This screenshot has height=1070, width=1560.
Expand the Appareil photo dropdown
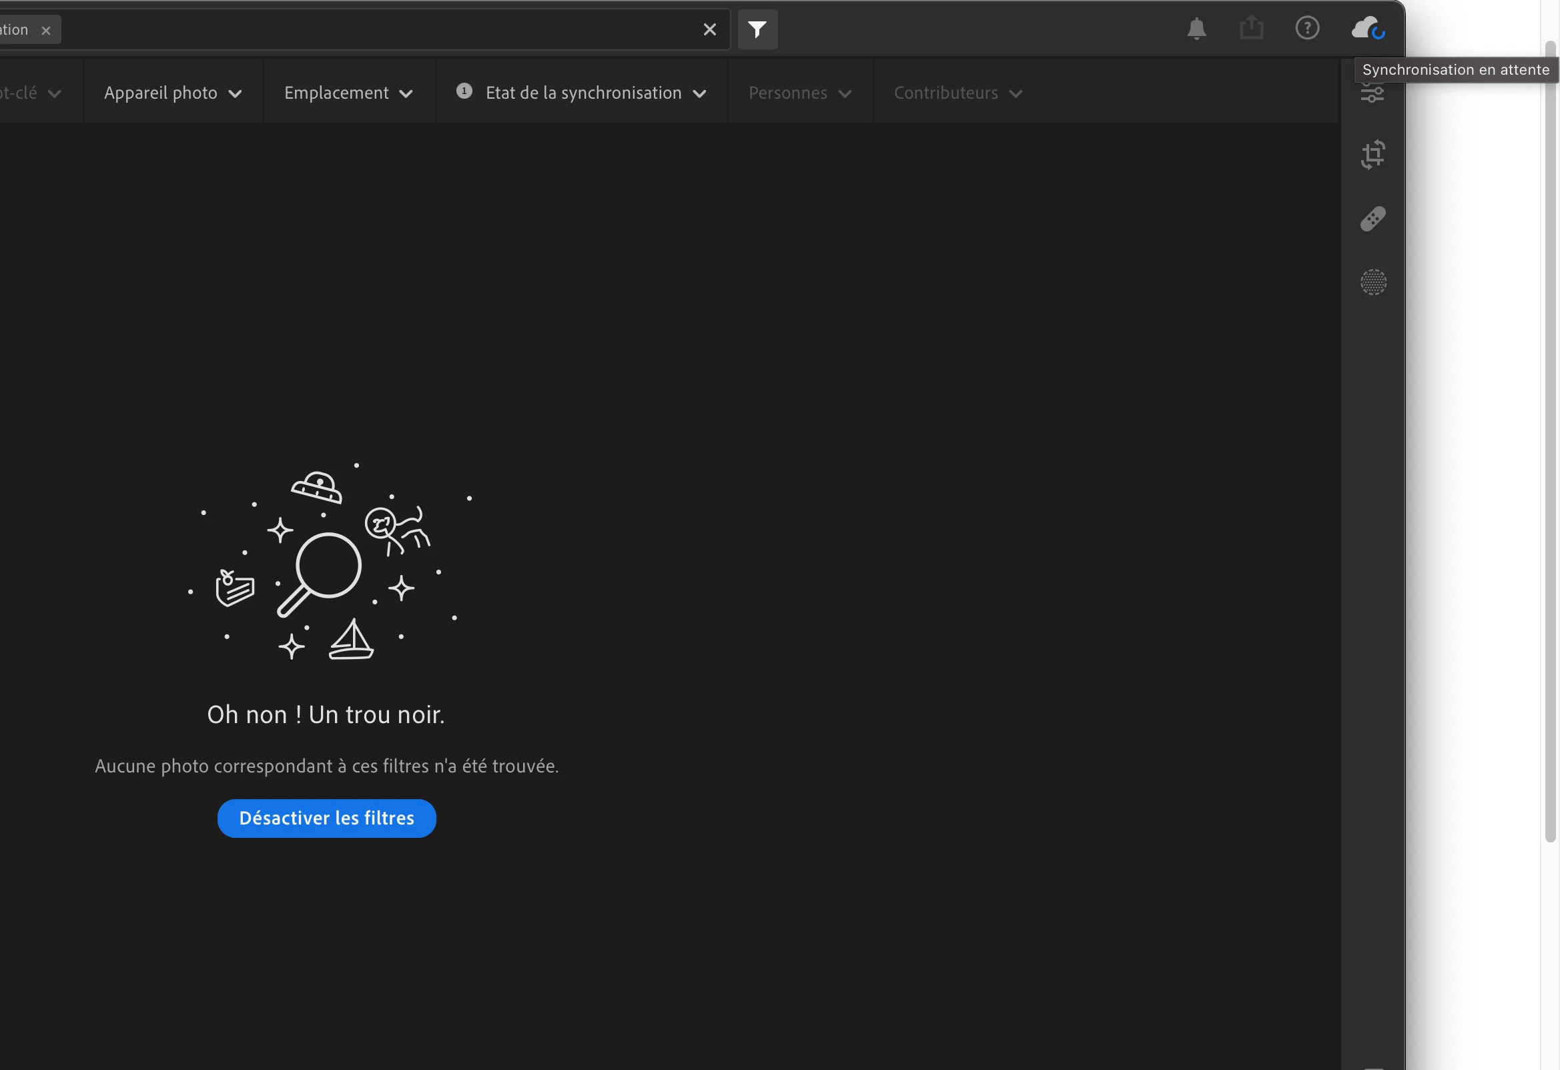click(x=173, y=93)
